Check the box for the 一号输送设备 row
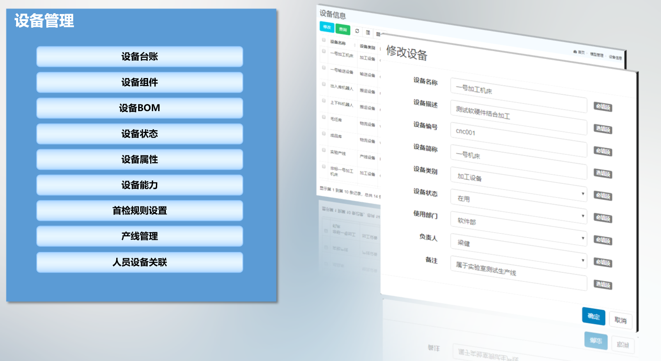The image size is (661, 361). pos(323,67)
